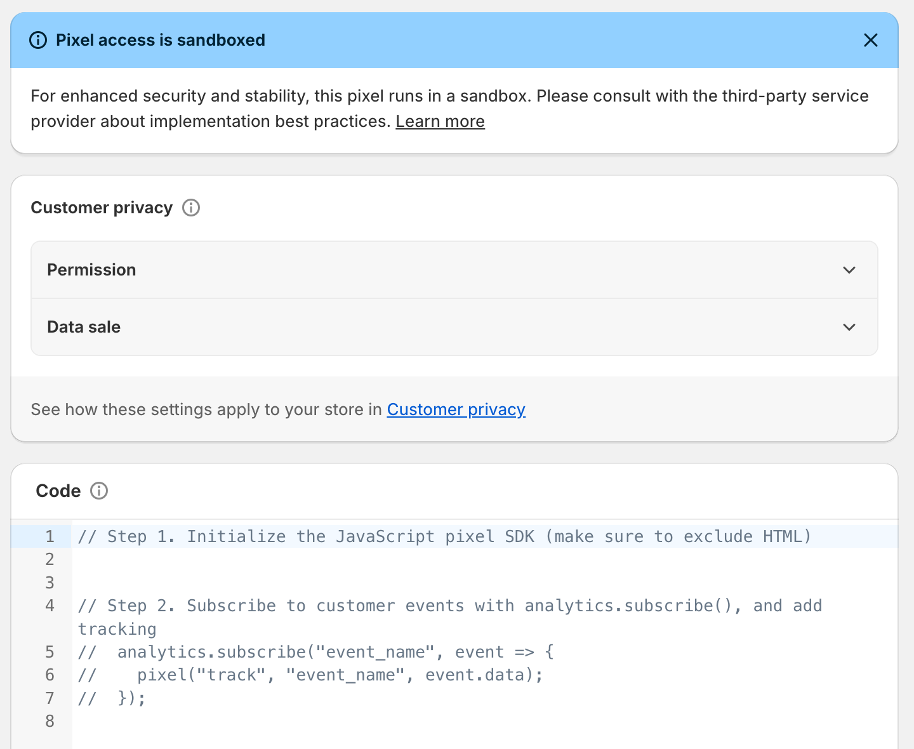This screenshot has width=914, height=749.
Task: Expand the Data sale section chevron
Action: pos(849,327)
